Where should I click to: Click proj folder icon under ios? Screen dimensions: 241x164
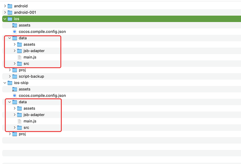pos(15,70)
